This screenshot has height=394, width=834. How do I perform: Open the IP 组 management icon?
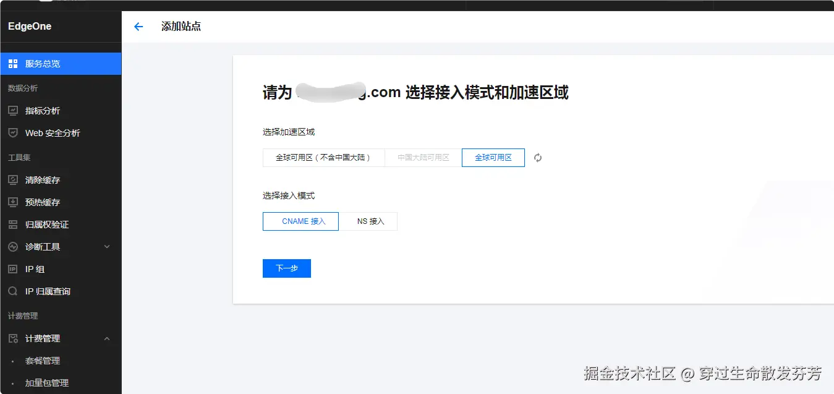click(x=33, y=268)
